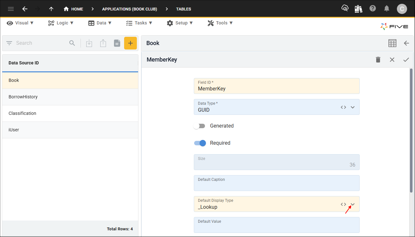The width and height of the screenshot is (415, 237).
Task: Toggle the Generated switch
Action: tap(200, 126)
